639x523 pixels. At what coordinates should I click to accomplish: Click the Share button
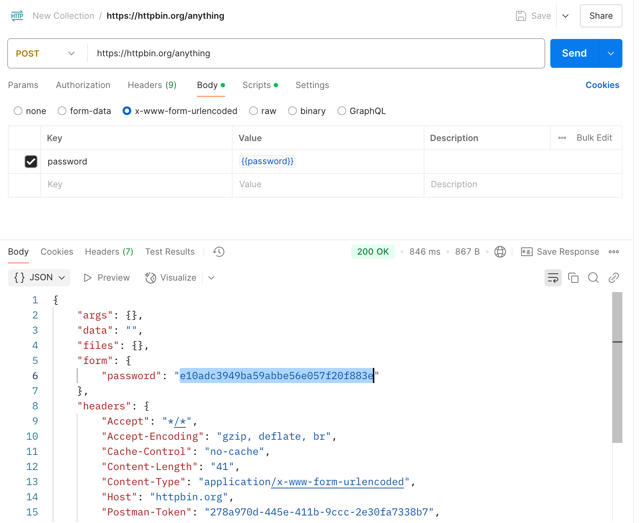[x=601, y=16]
